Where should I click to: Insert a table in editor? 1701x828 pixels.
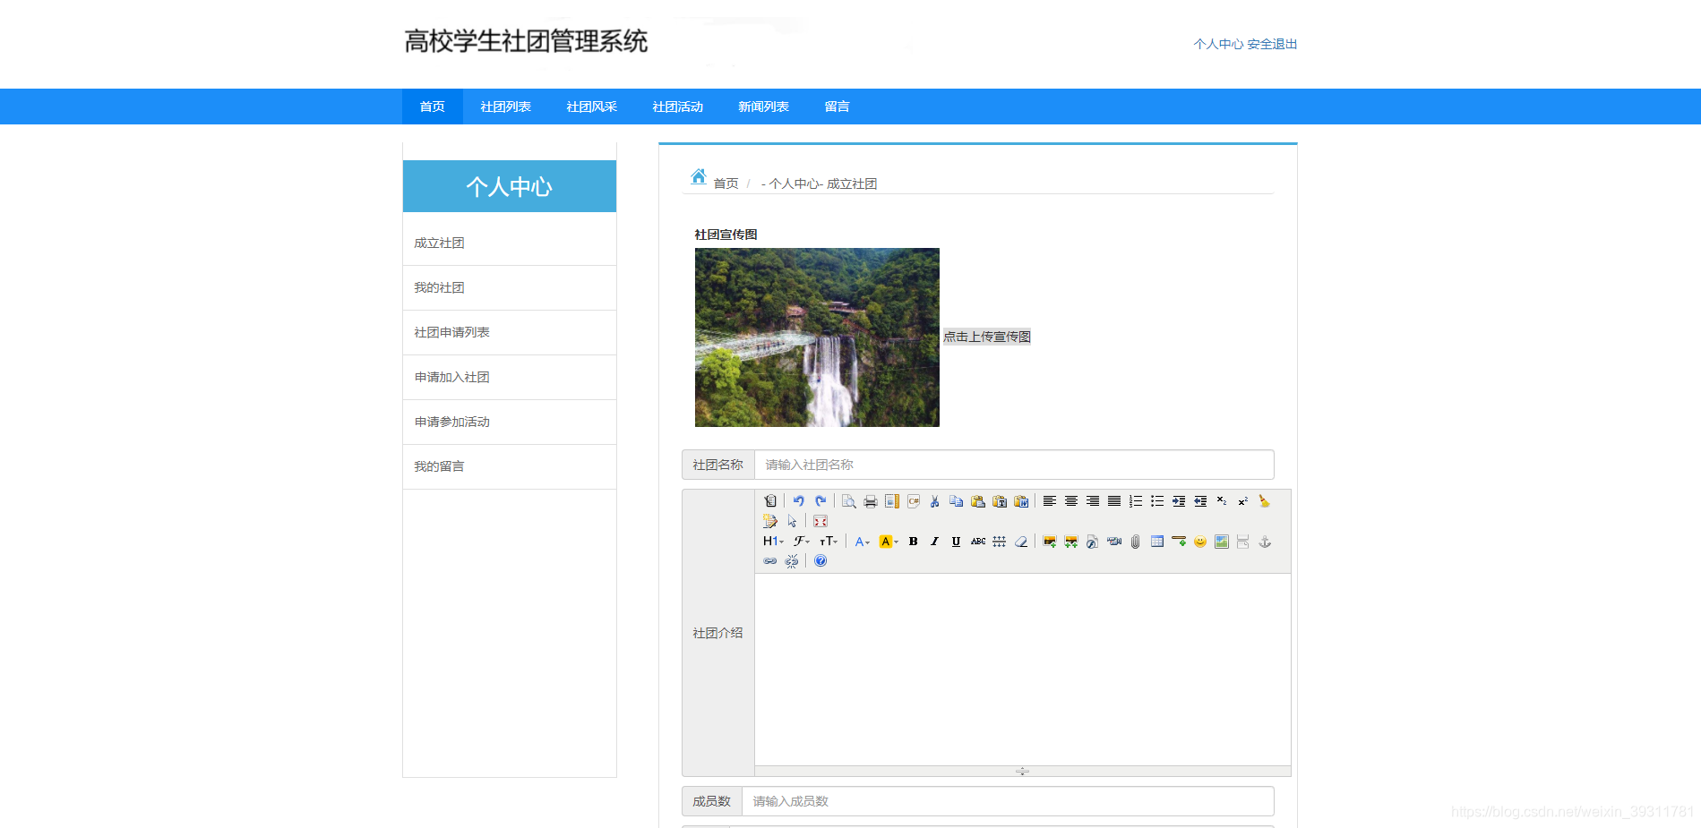(1157, 542)
